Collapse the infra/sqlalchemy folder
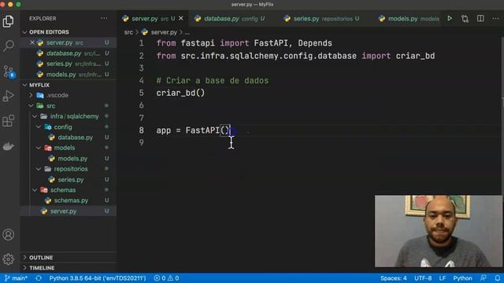This screenshot has width=504, height=283. click(x=74, y=116)
